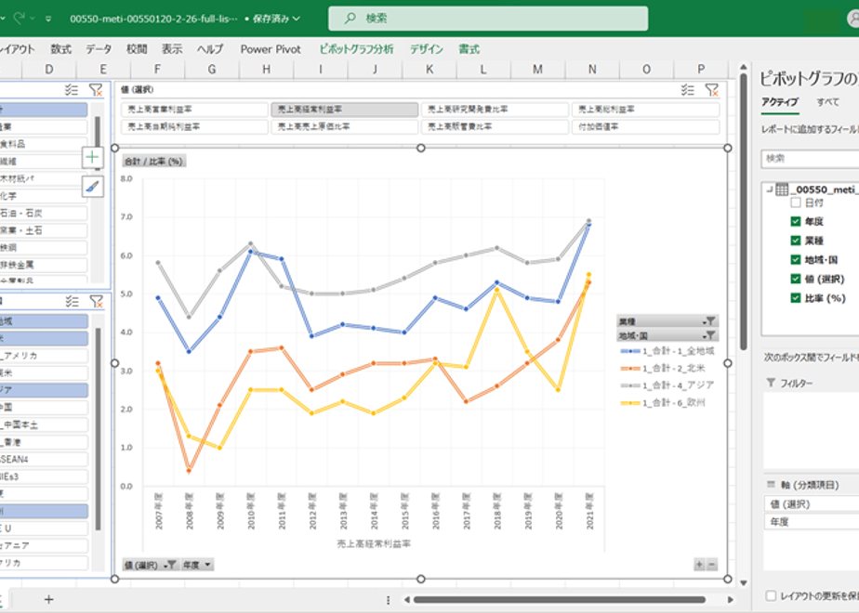Click legend entry 1_合計 - 6_欧州
The height and width of the screenshot is (613, 859).
662,403
